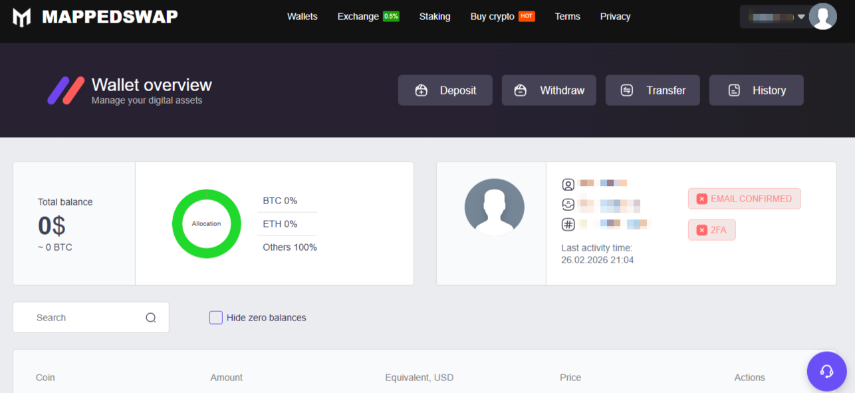The width and height of the screenshot is (855, 393).
Task: Open the support headset chat icon
Action: click(x=826, y=371)
